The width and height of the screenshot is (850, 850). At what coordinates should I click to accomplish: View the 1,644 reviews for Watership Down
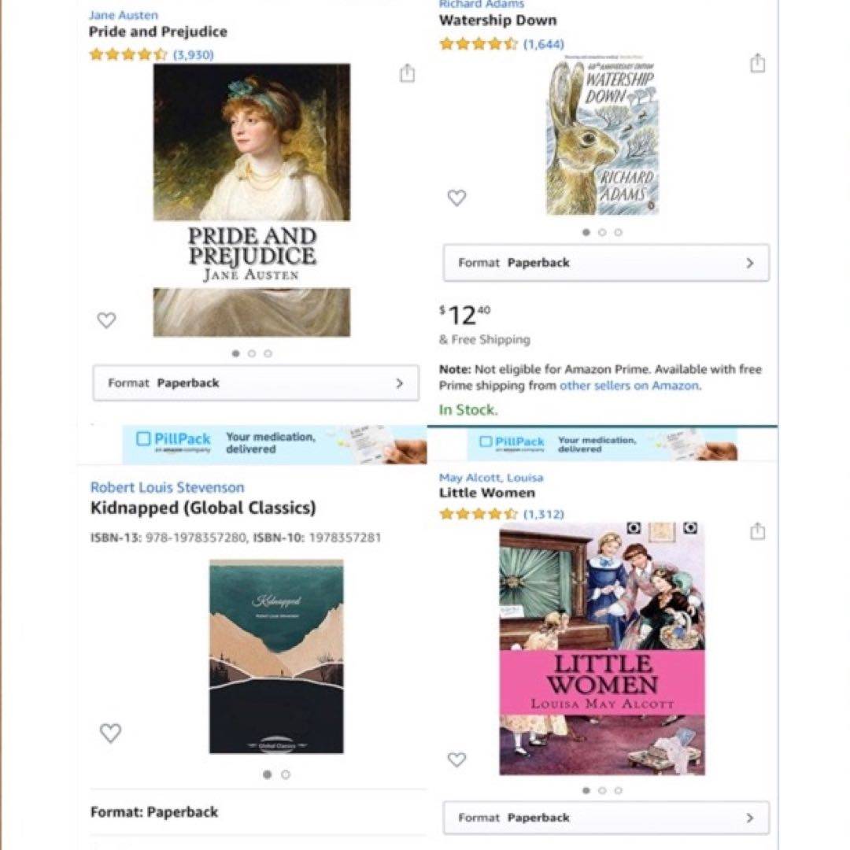[x=544, y=44]
